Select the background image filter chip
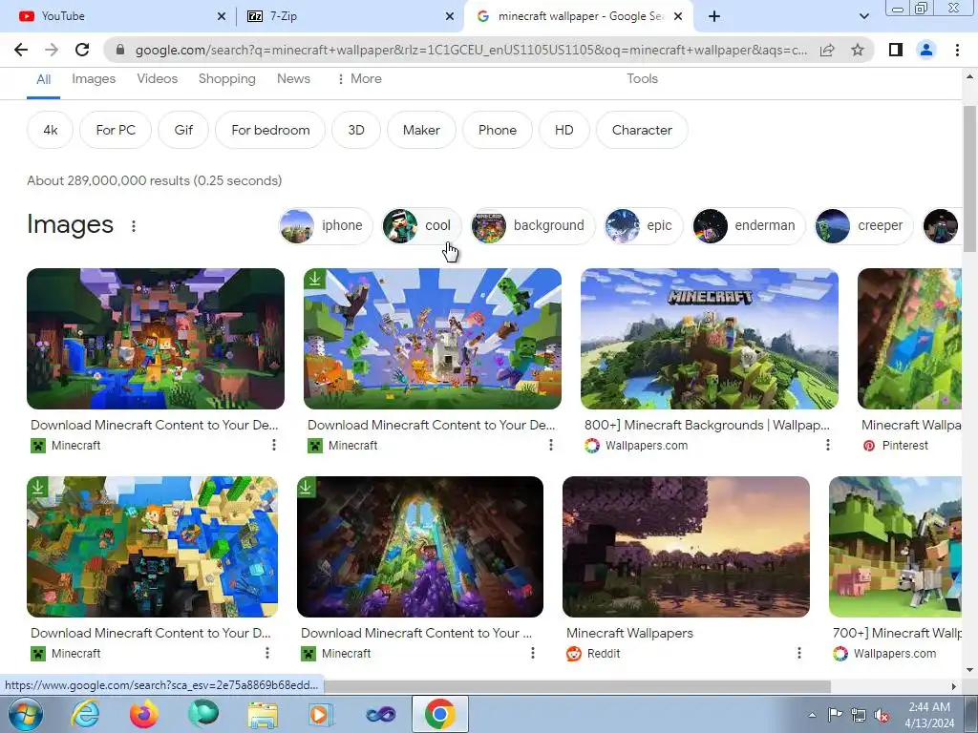 pyautogui.click(x=533, y=225)
